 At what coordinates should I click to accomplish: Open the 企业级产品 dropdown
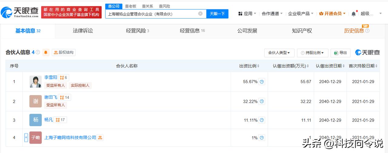pos(301,14)
